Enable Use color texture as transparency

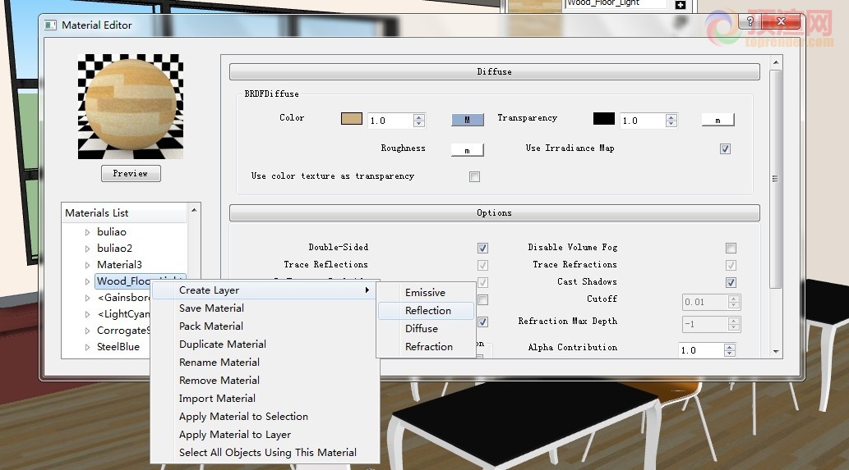point(474,176)
